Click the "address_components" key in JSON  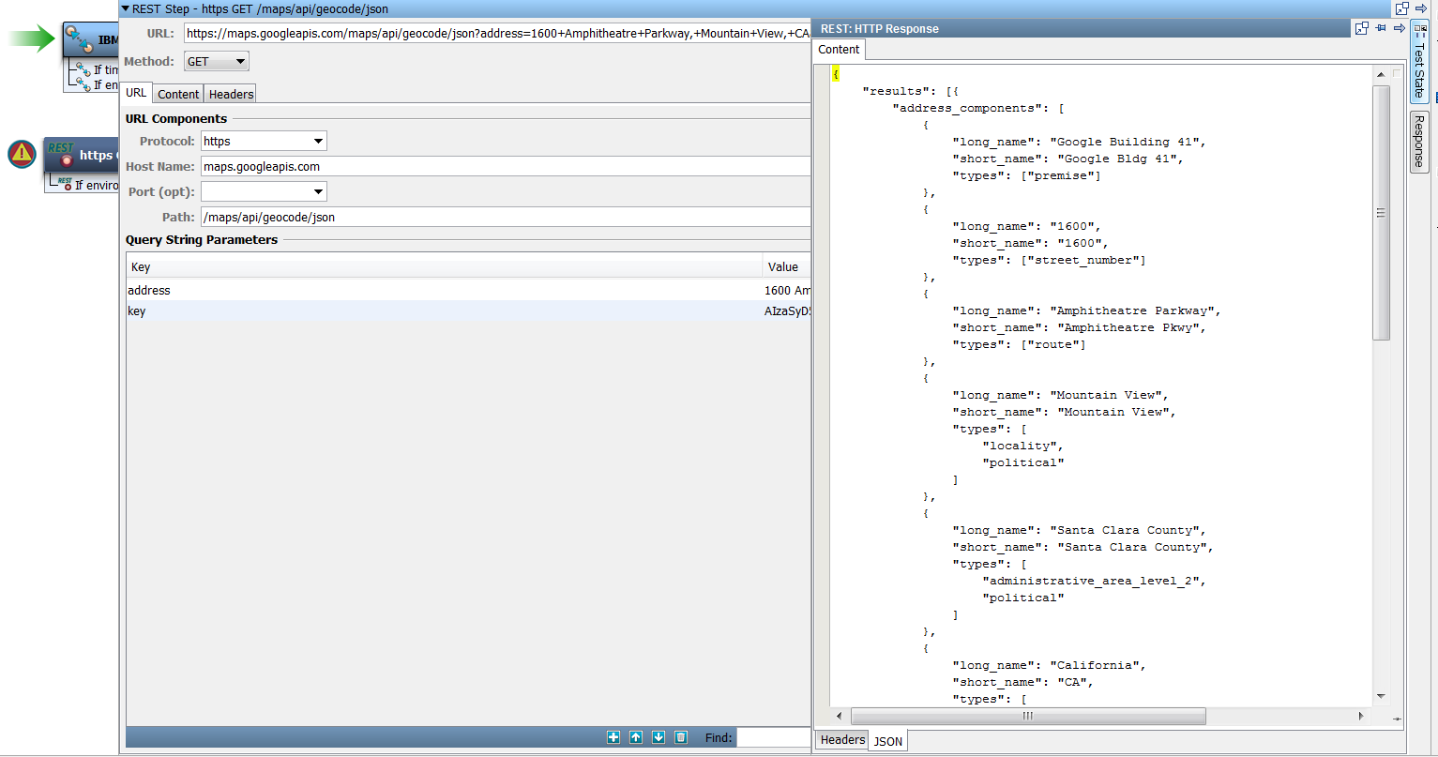(967, 108)
